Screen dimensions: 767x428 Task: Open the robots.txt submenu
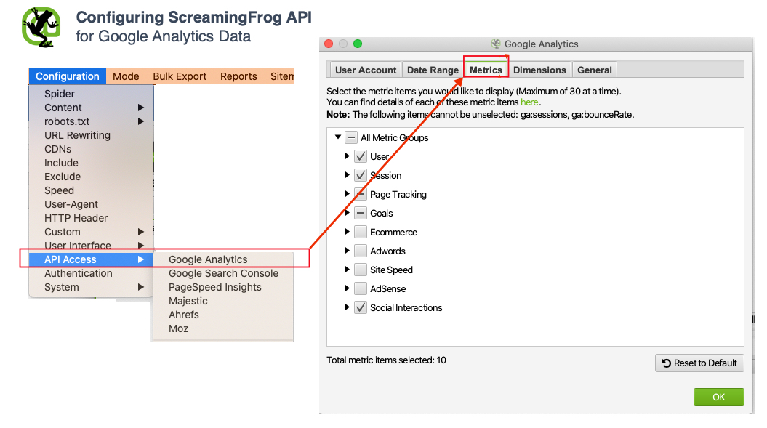92,121
